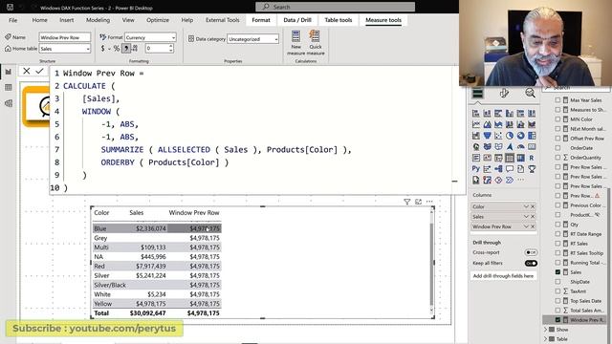
Task: Open More options ellipsis on the table visual
Action: [x=429, y=202]
